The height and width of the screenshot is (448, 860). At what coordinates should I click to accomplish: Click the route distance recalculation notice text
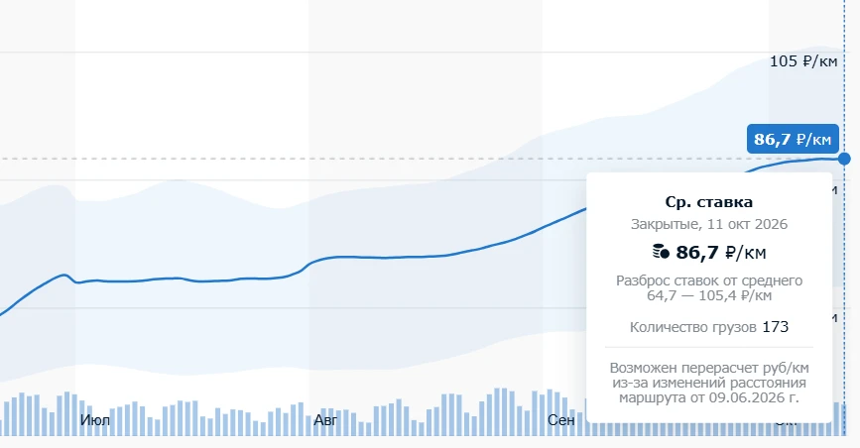[x=708, y=383]
